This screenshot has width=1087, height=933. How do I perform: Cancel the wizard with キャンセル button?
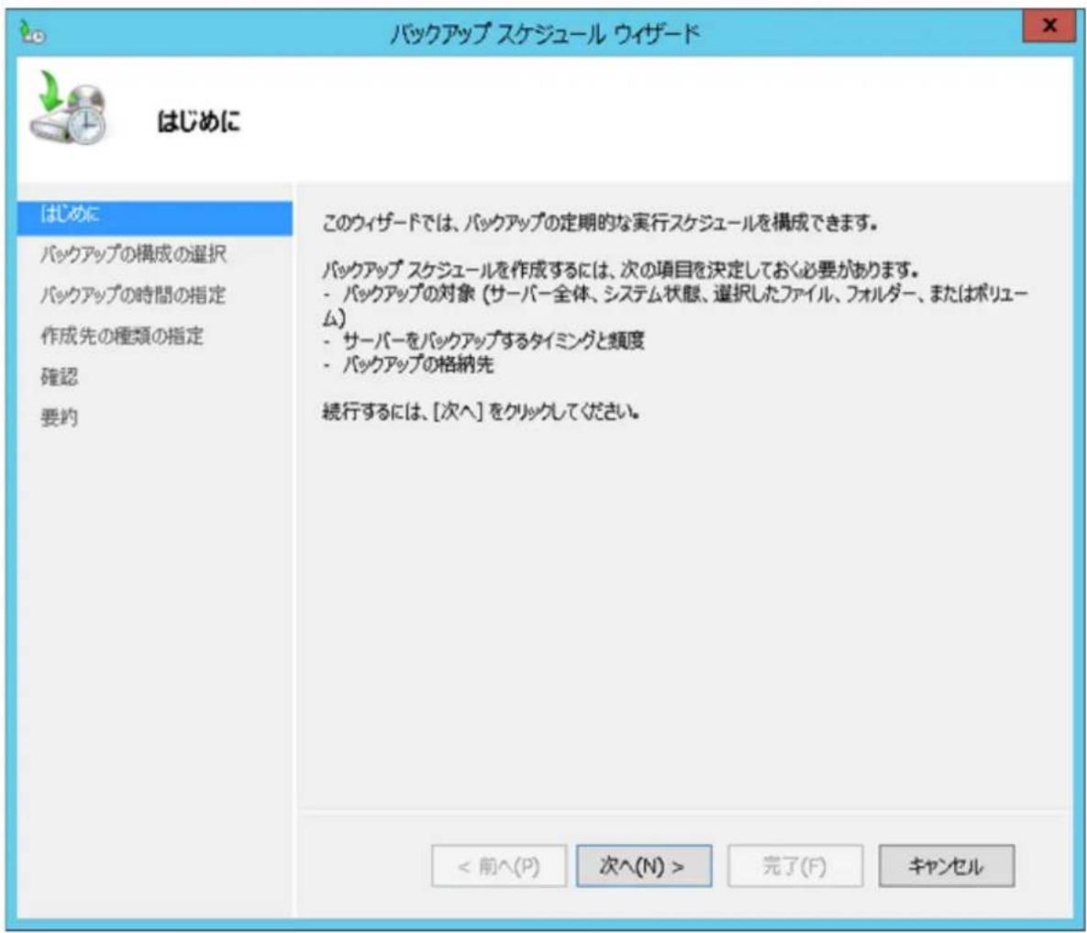click(947, 866)
